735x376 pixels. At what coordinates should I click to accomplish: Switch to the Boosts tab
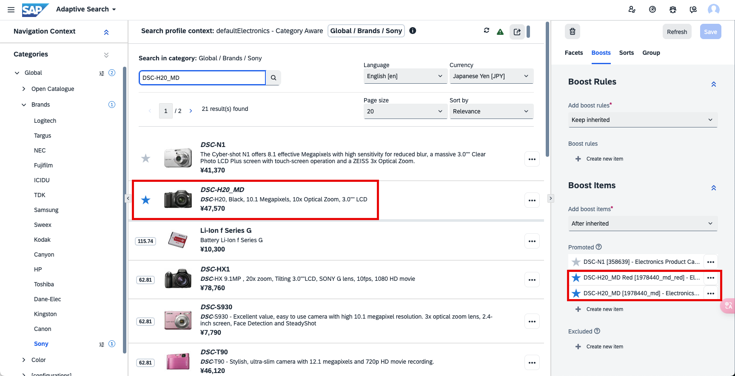(601, 53)
